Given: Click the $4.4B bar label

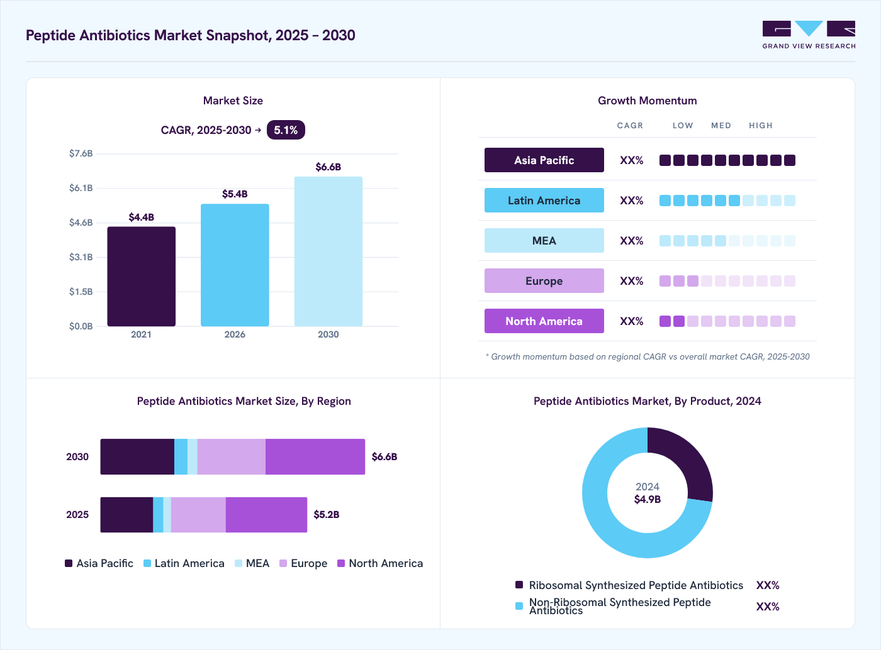Looking at the screenshot, I should pyautogui.click(x=142, y=217).
